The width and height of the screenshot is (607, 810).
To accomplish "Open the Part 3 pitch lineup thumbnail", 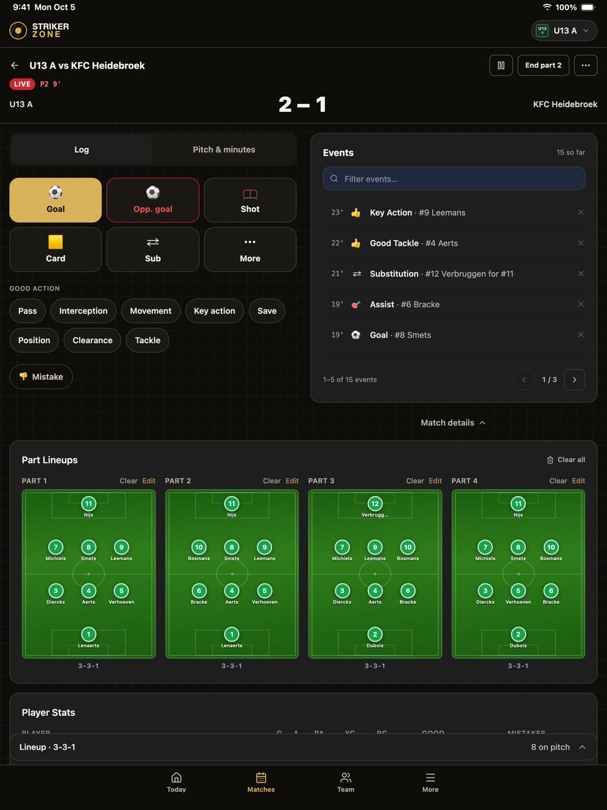I will tap(375, 574).
